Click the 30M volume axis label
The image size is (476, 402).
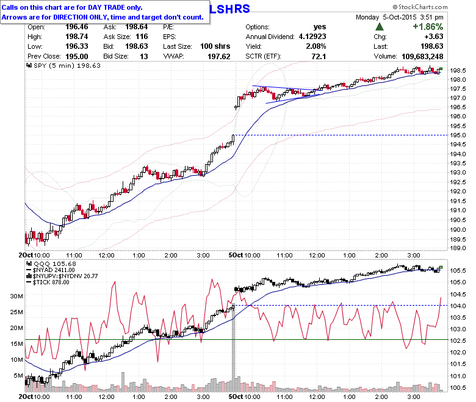16,296
